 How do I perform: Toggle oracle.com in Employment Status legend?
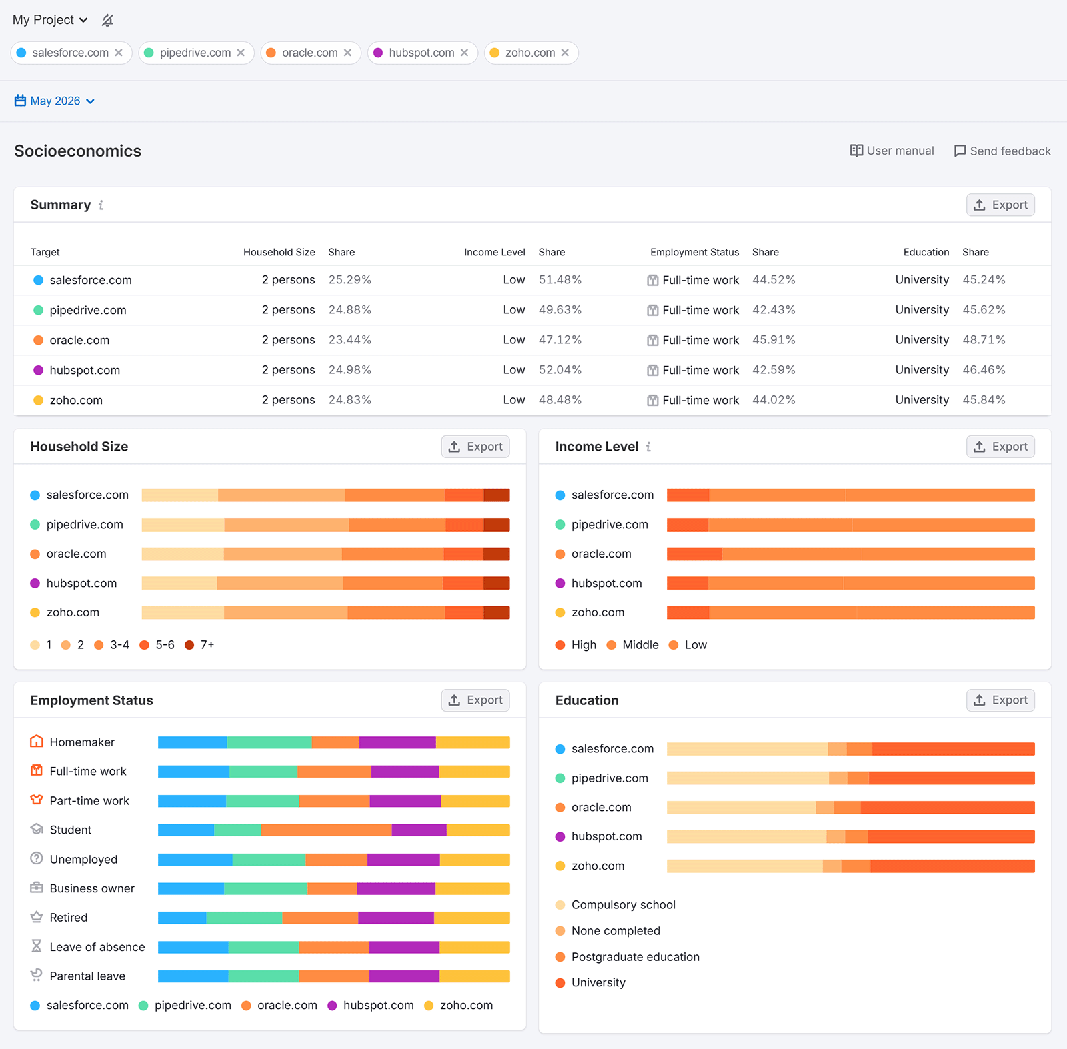point(279,1006)
